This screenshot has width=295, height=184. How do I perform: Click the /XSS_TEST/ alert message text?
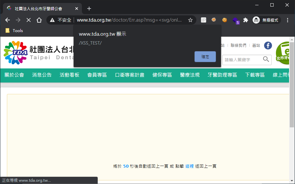(90, 43)
